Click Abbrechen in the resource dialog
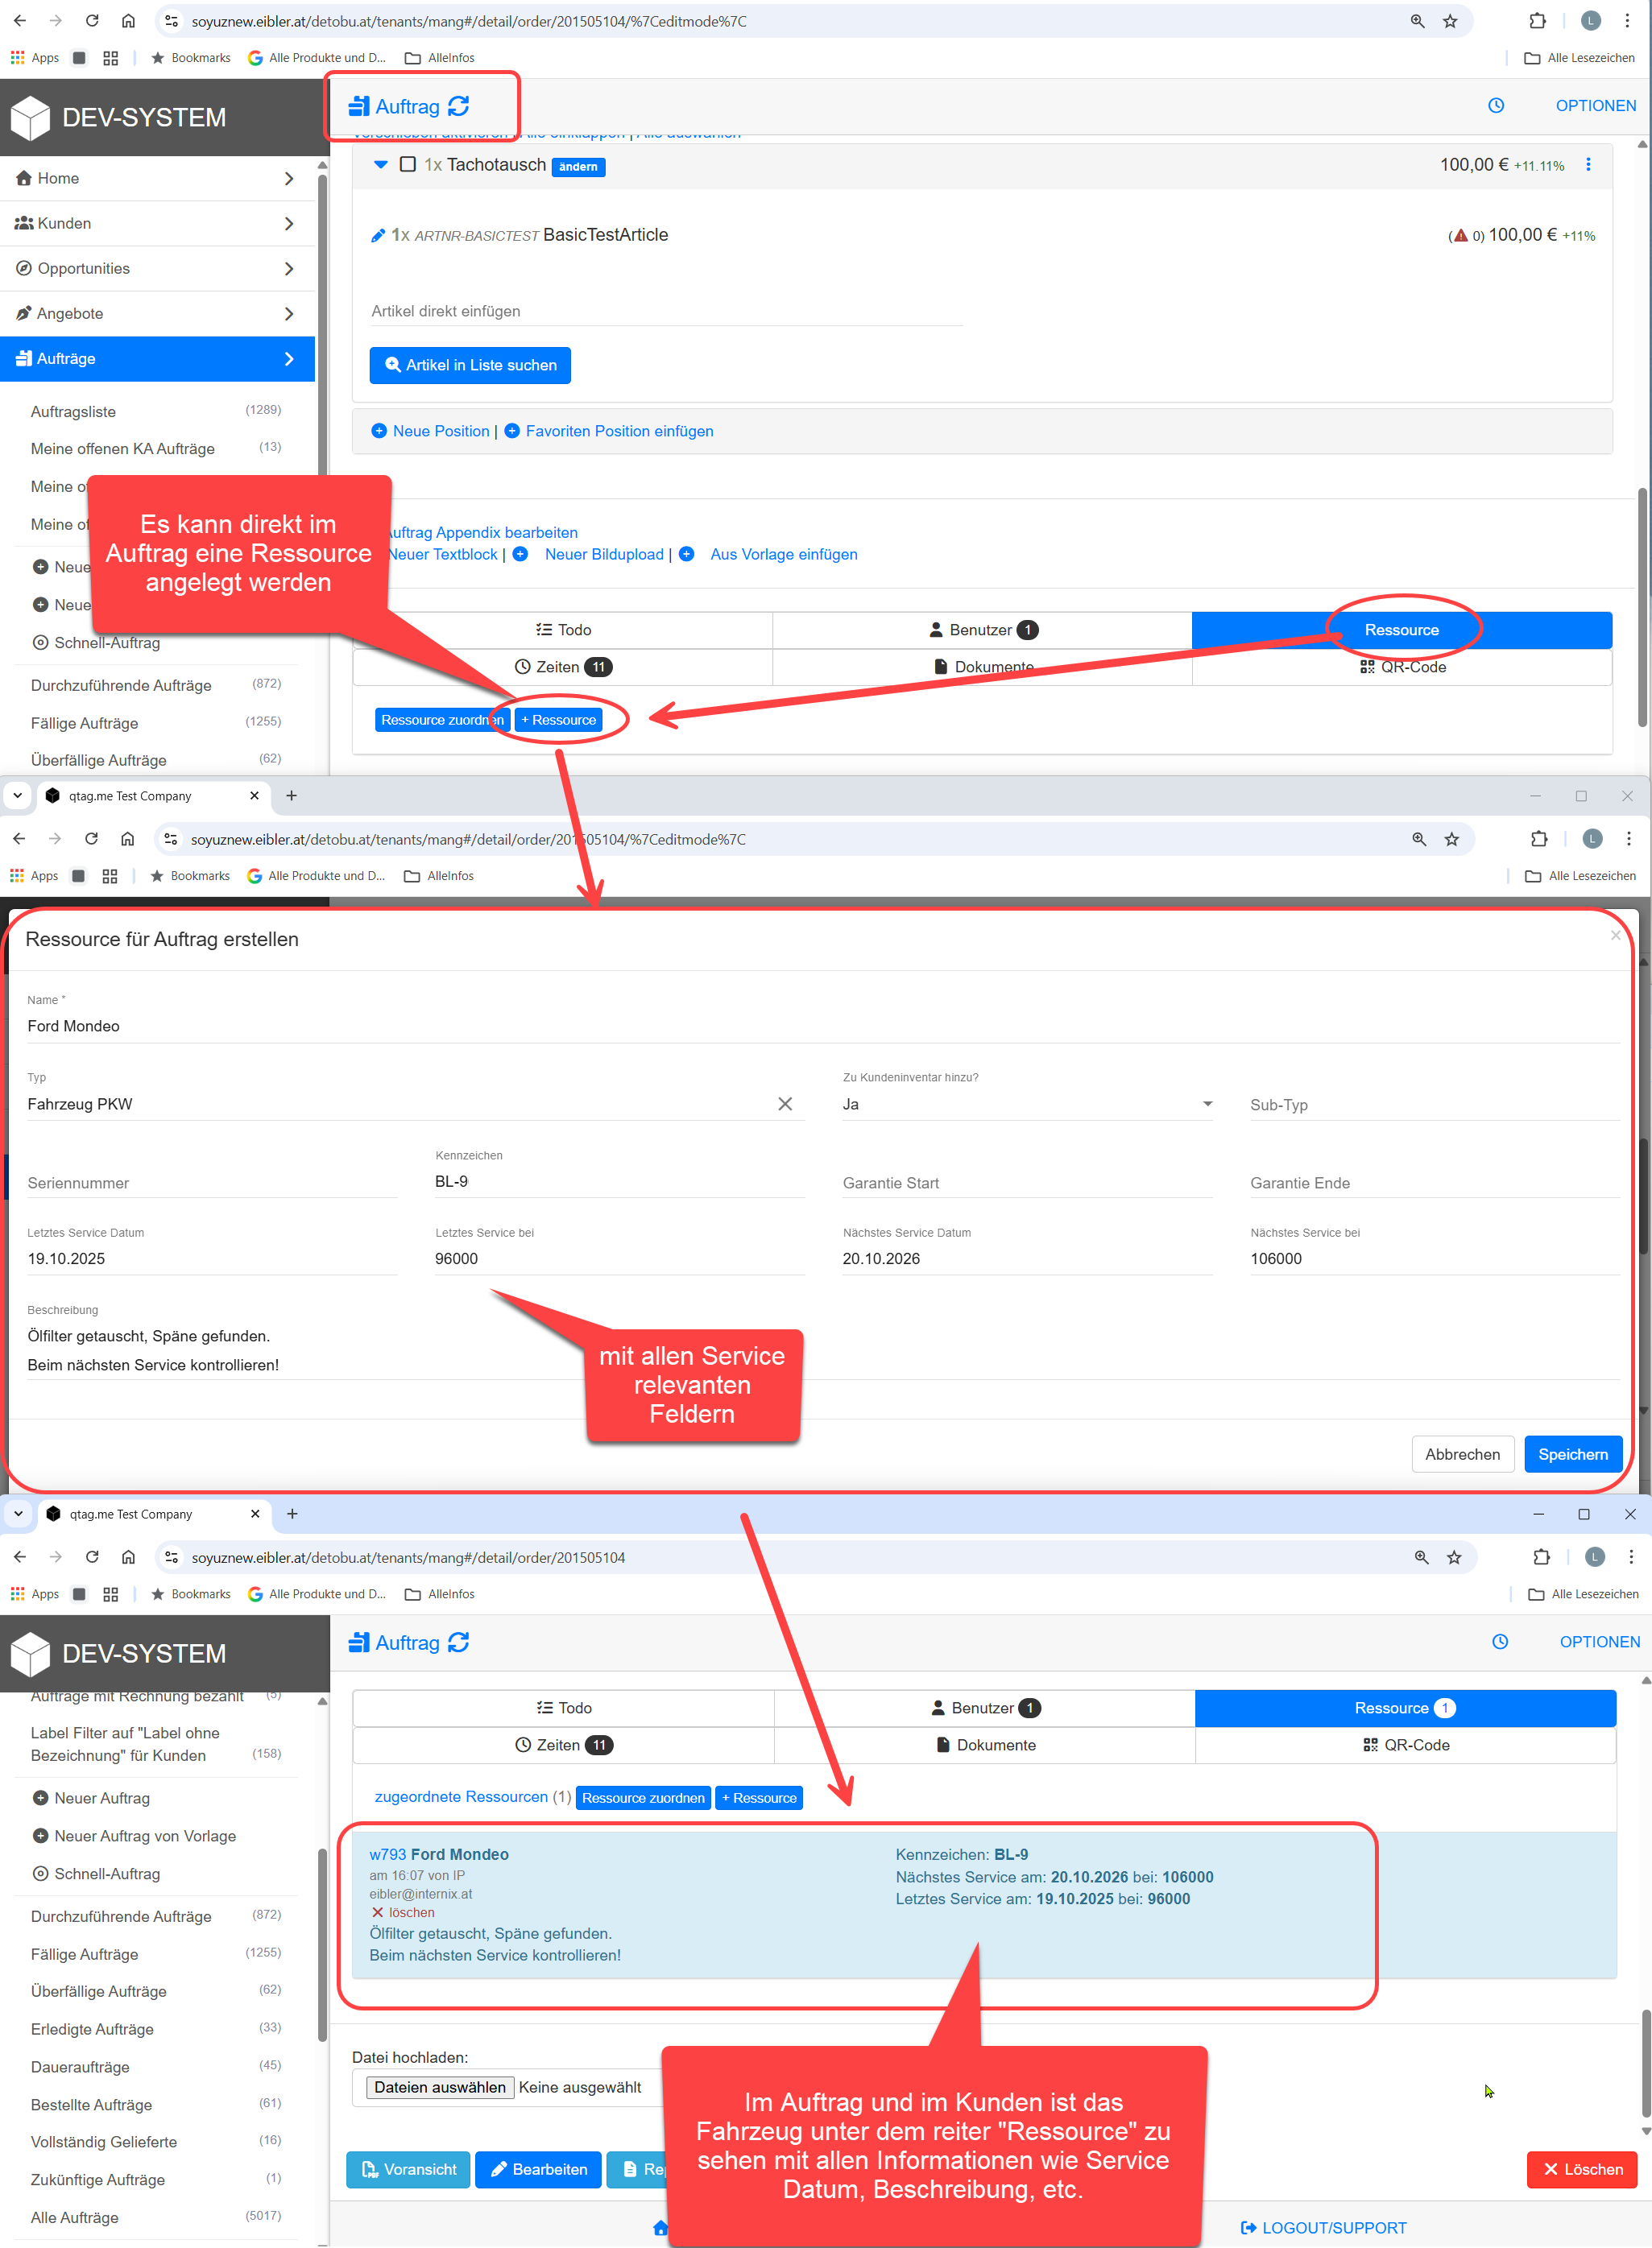1652x2248 pixels. point(1462,1453)
